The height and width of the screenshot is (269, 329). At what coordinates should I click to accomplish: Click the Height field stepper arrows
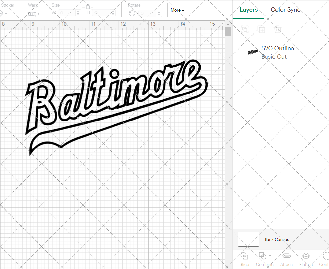(x=114, y=13)
